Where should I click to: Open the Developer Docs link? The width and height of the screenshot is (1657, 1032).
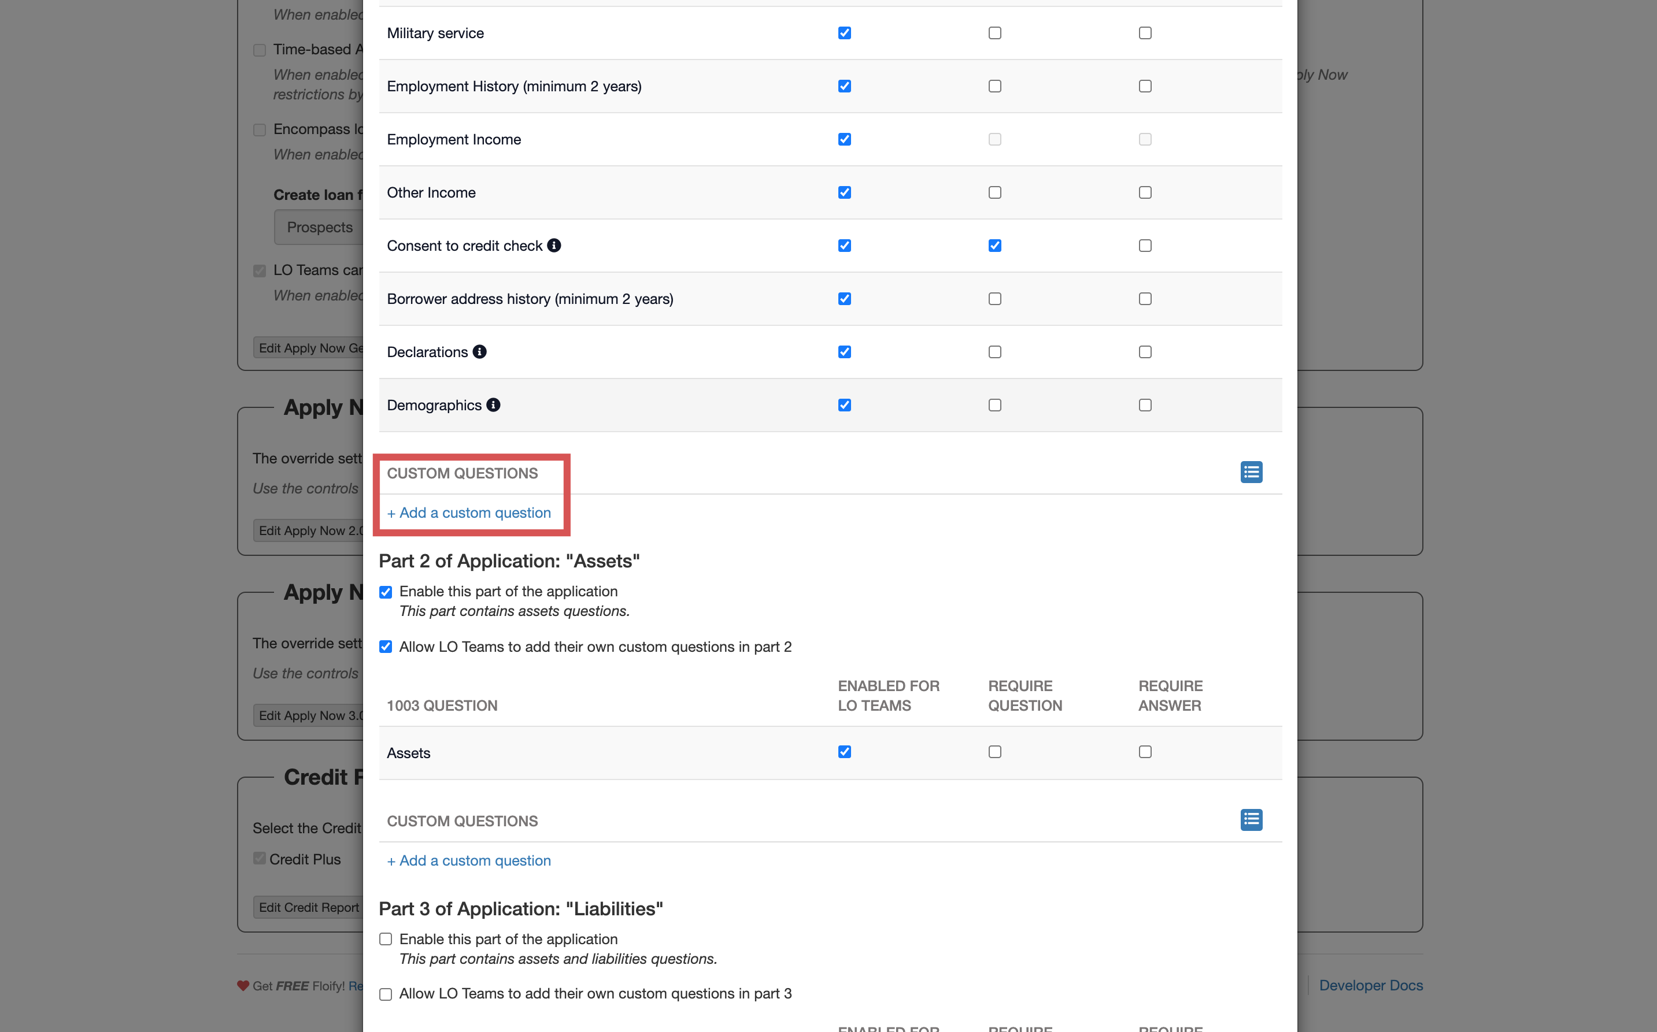[1370, 986]
